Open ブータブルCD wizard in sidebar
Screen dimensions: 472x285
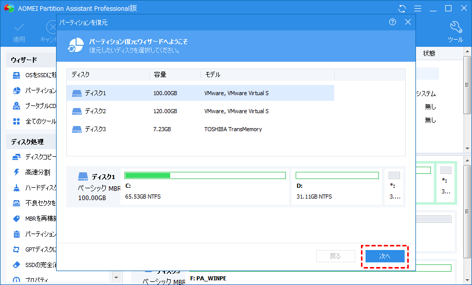point(34,106)
